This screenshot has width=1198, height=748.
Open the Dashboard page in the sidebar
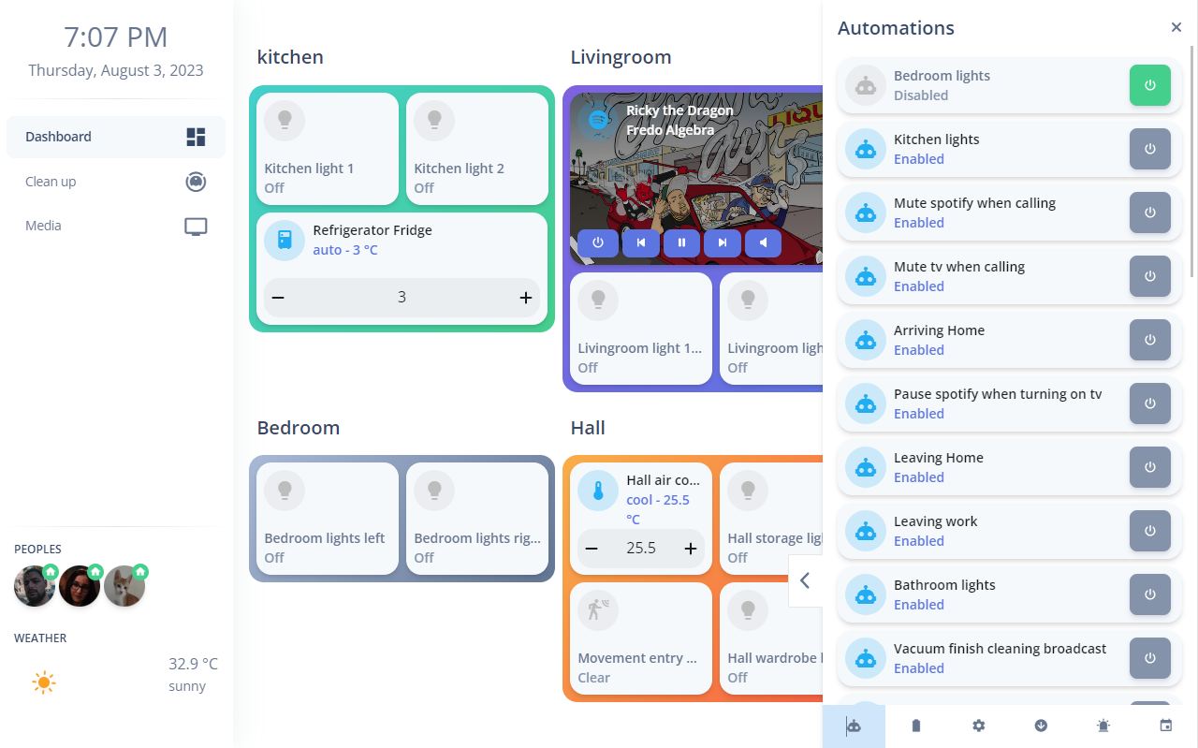(x=116, y=137)
